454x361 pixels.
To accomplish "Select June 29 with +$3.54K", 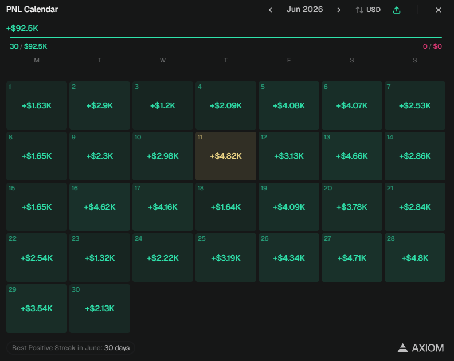I will tap(37, 308).
